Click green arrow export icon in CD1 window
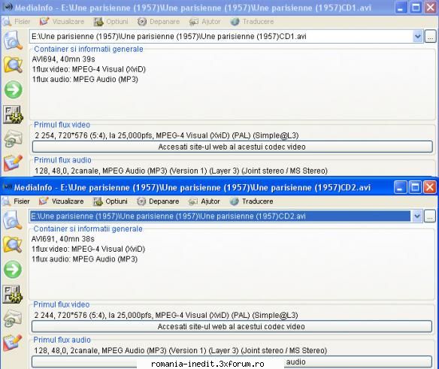The height and width of the screenshot is (369, 439). pyautogui.click(x=14, y=89)
